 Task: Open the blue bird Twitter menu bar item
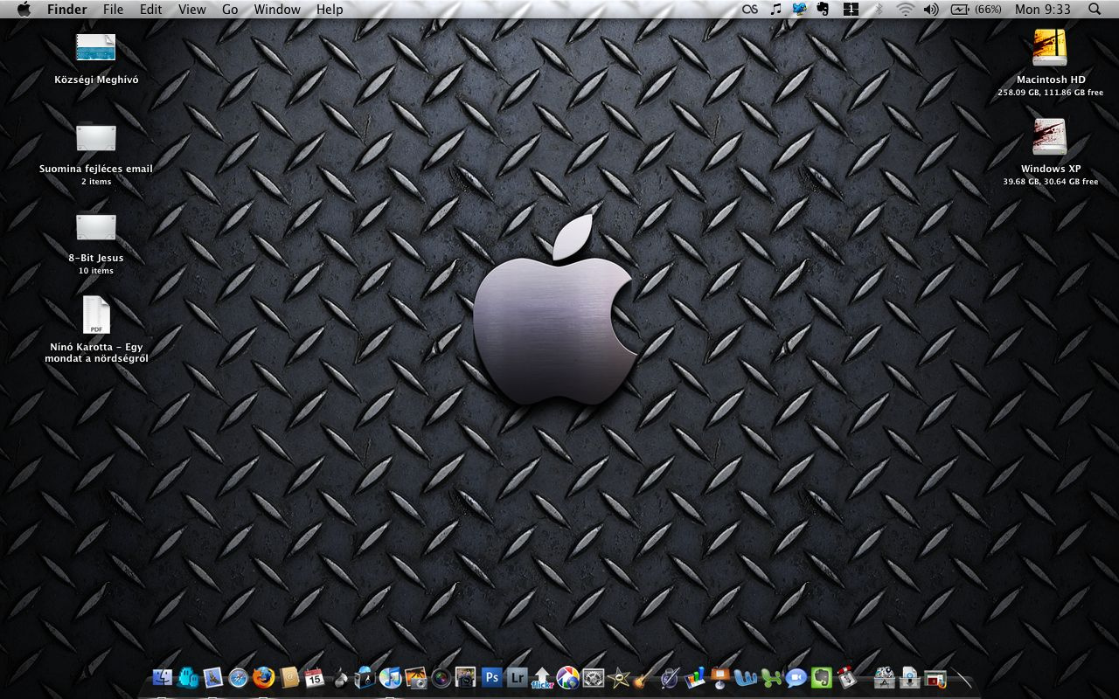point(799,9)
